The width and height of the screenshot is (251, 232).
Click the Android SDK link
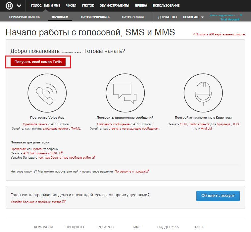[206, 128]
